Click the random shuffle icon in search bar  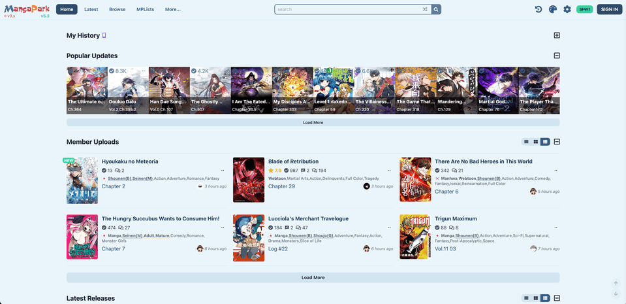pos(425,9)
